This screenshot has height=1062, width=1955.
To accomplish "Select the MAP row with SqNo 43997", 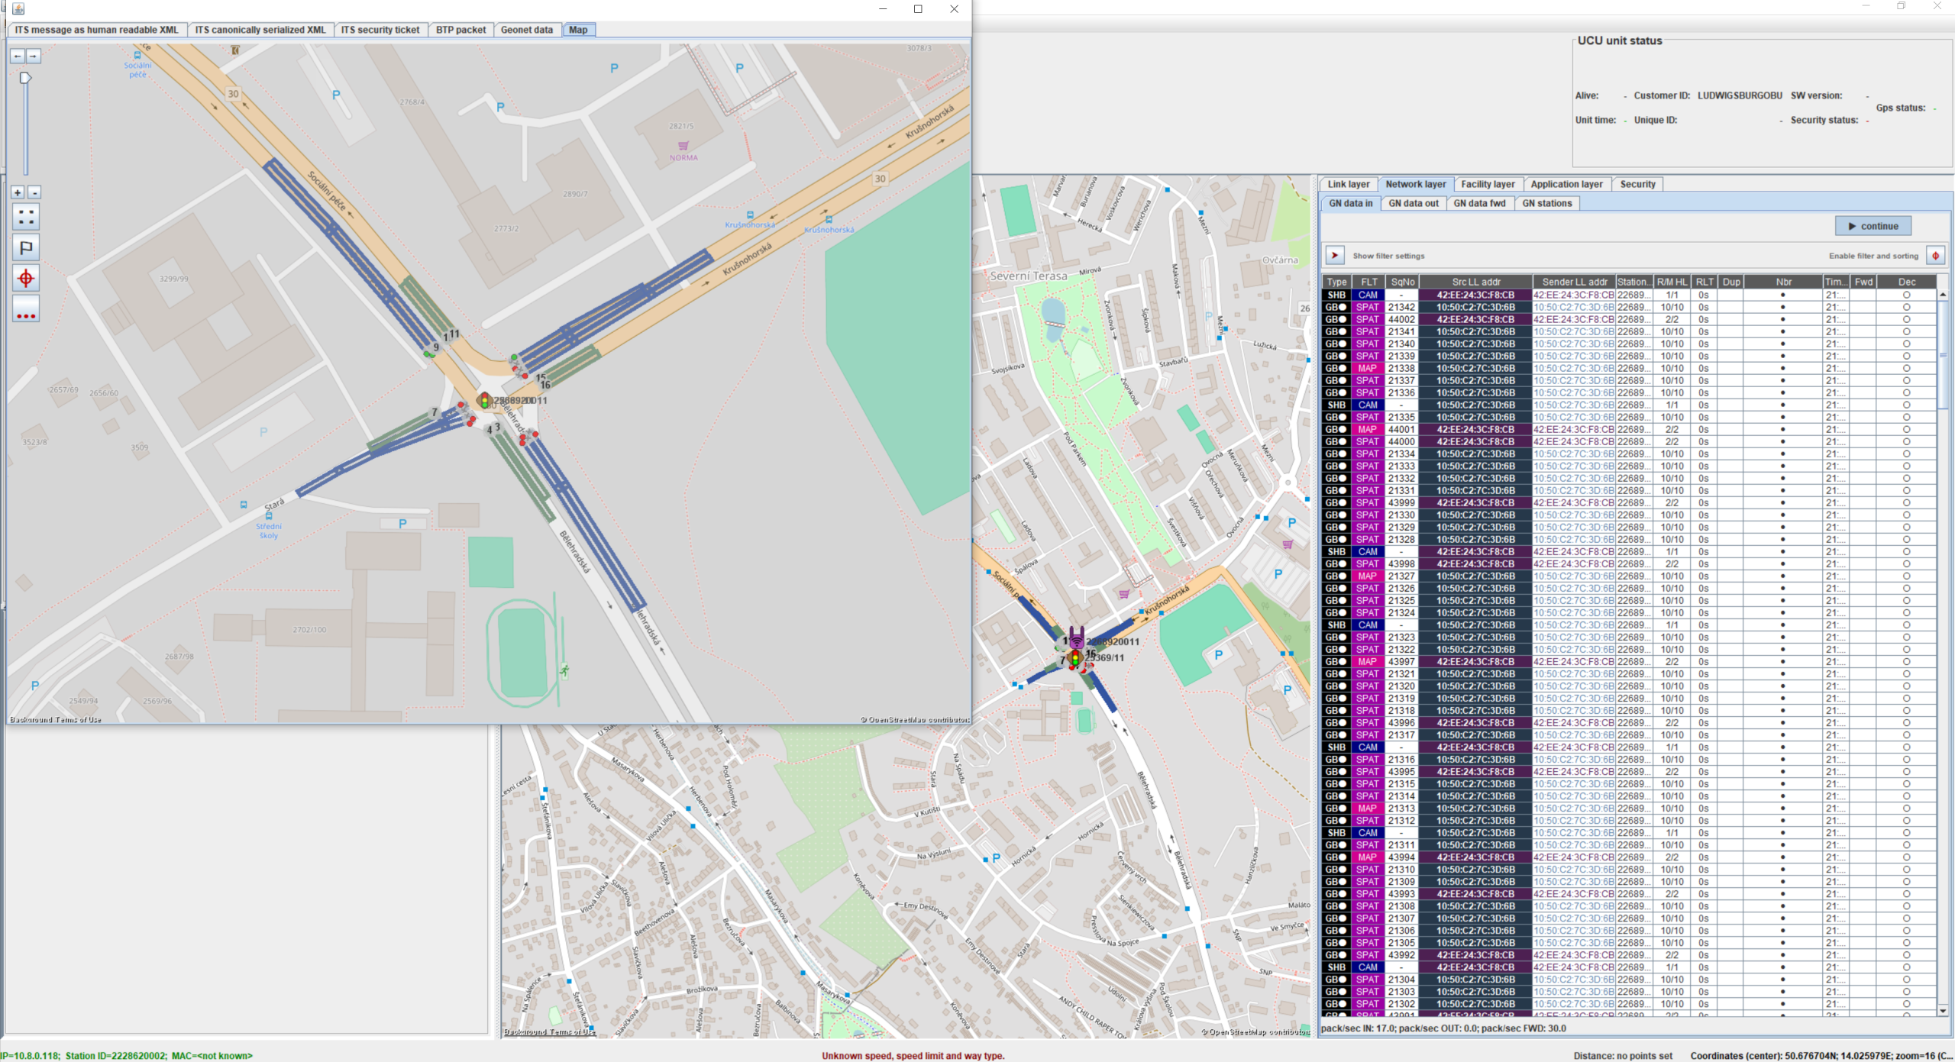I will click(x=1630, y=661).
